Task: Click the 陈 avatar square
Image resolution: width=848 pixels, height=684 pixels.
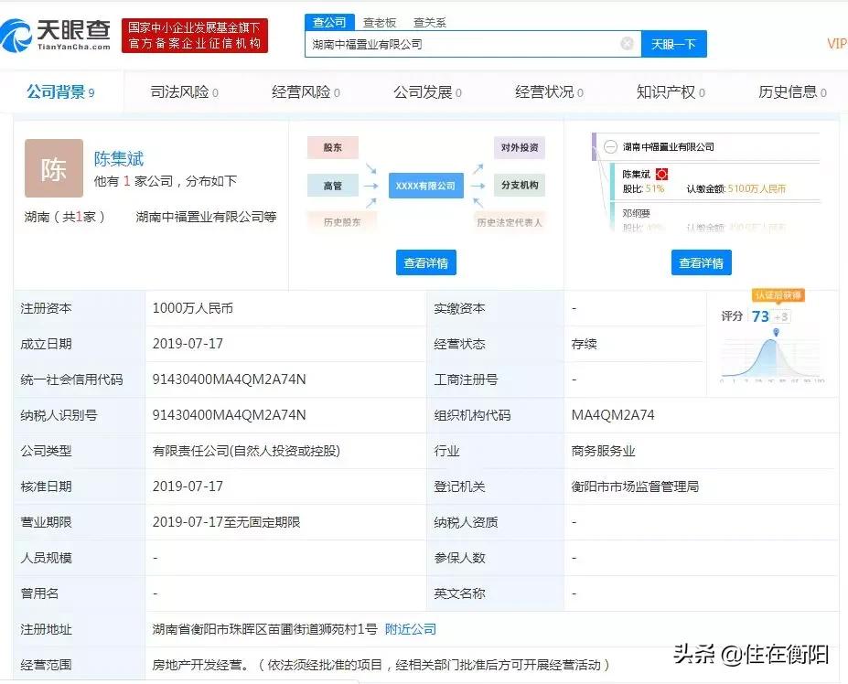Action: (53, 168)
